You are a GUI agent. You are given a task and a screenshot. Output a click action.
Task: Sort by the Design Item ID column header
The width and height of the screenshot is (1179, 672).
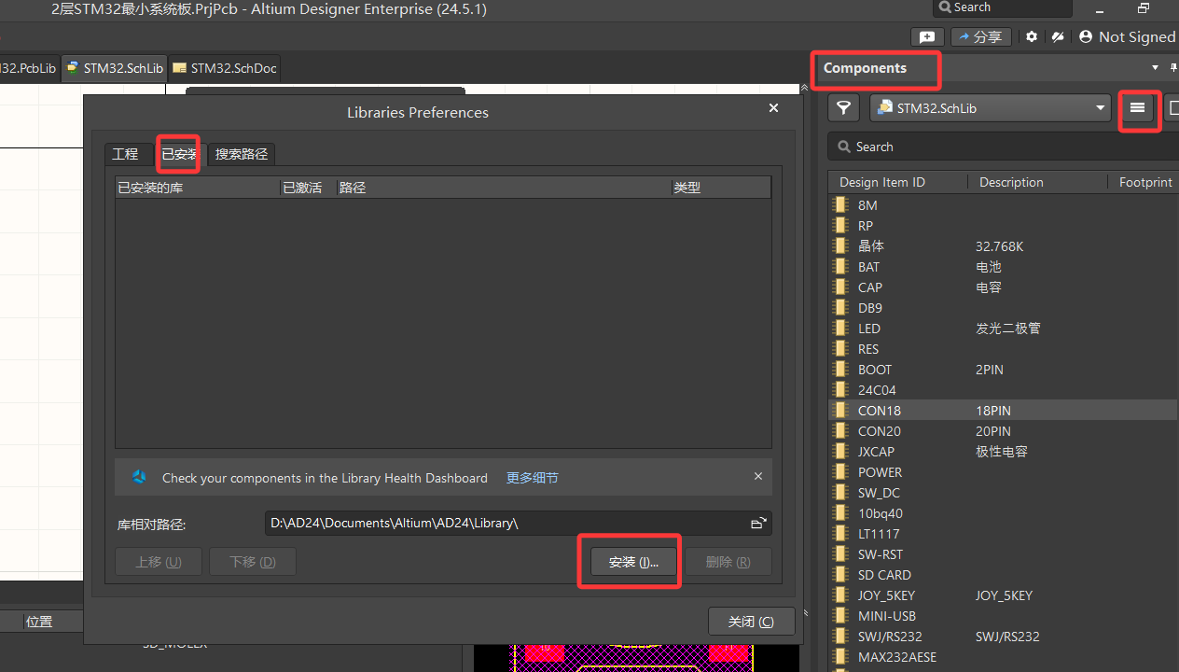(897, 182)
